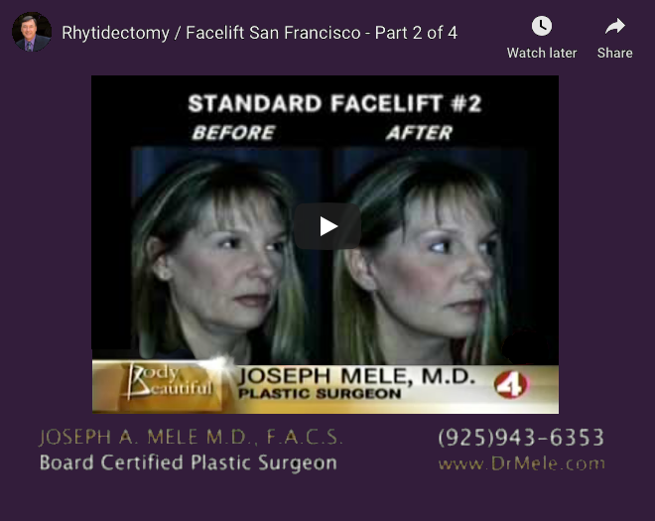Click the Watch later clock icon

tap(542, 27)
